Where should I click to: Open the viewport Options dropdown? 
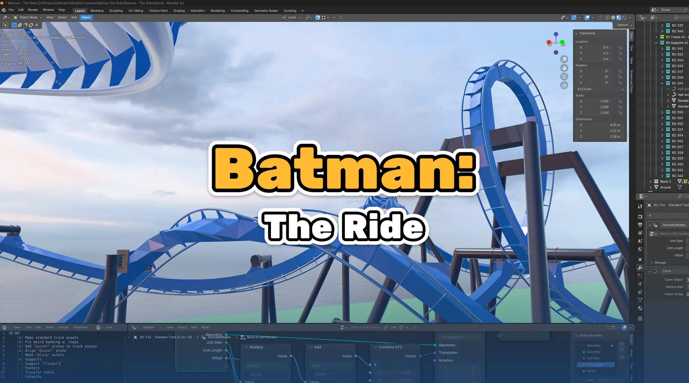[624, 25]
